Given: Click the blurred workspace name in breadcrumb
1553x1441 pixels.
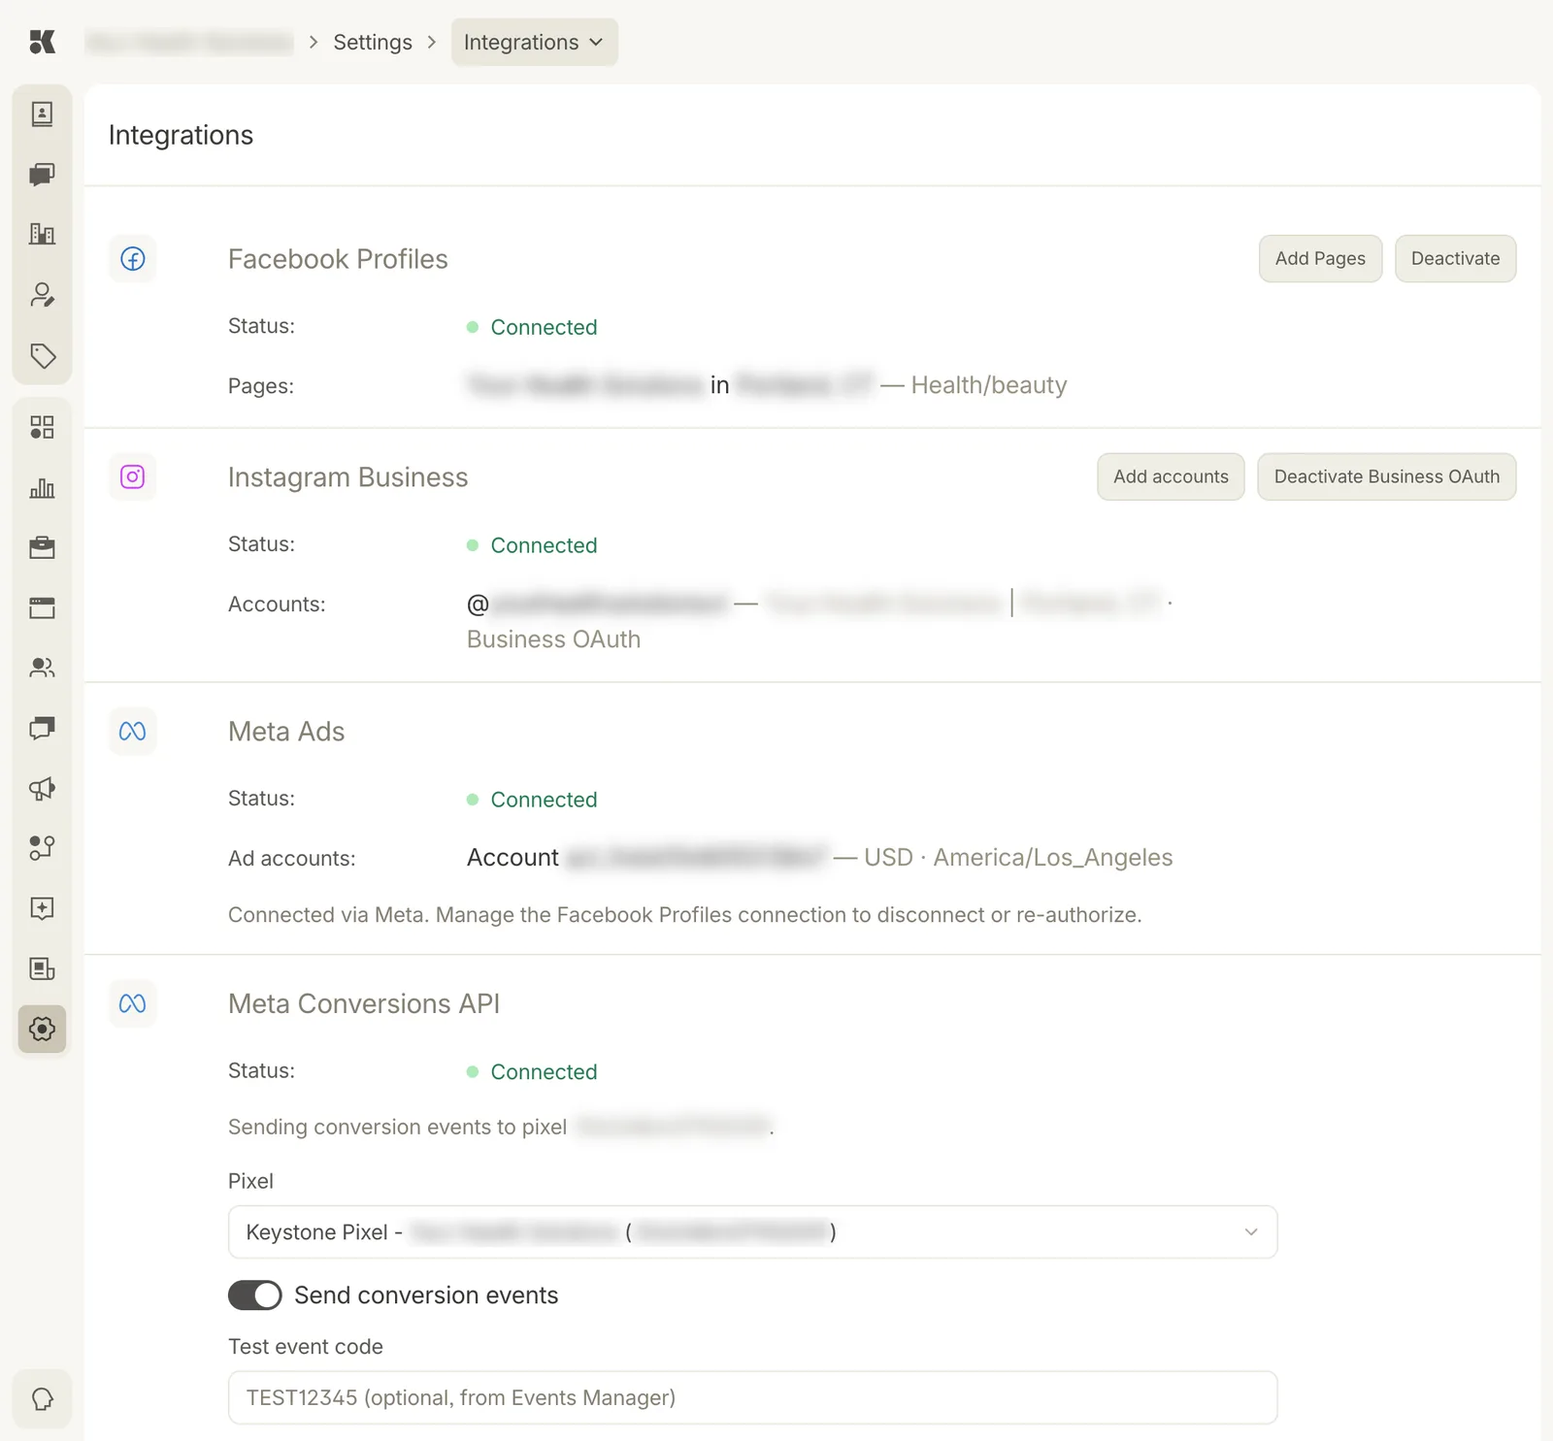Looking at the screenshot, I should 189,42.
